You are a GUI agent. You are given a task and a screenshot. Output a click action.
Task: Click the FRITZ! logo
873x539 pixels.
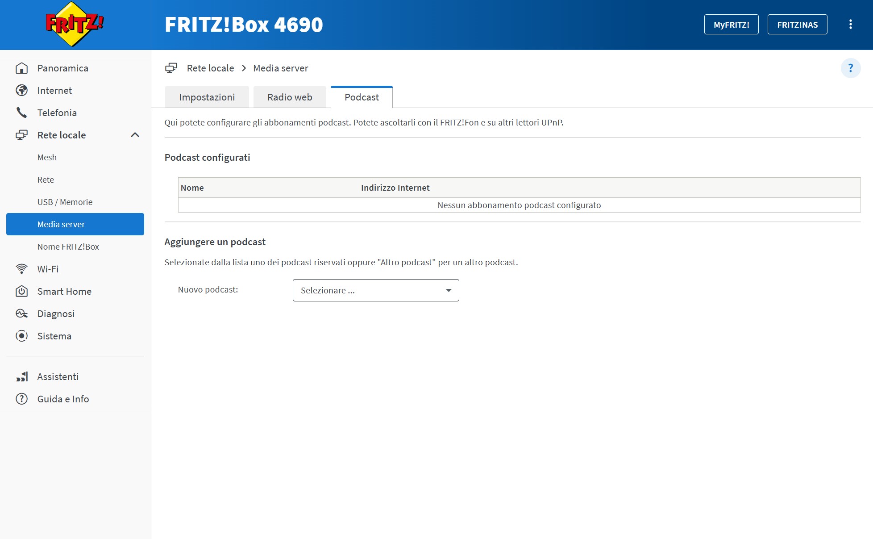(75, 24)
